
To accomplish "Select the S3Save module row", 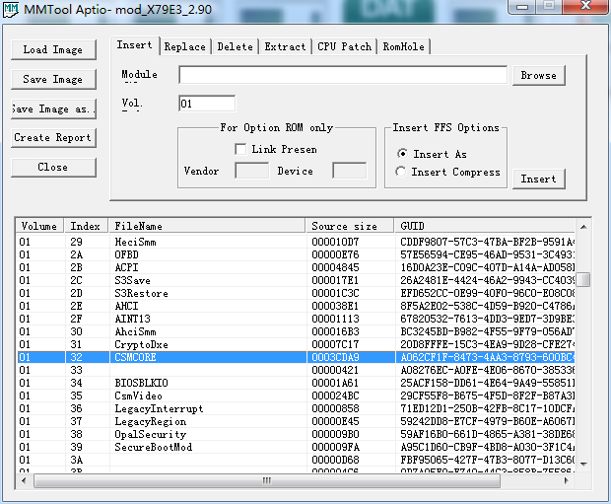I will pyautogui.click(x=297, y=280).
